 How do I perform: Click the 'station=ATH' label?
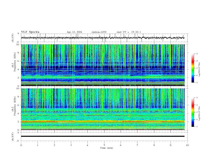click(99, 32)
